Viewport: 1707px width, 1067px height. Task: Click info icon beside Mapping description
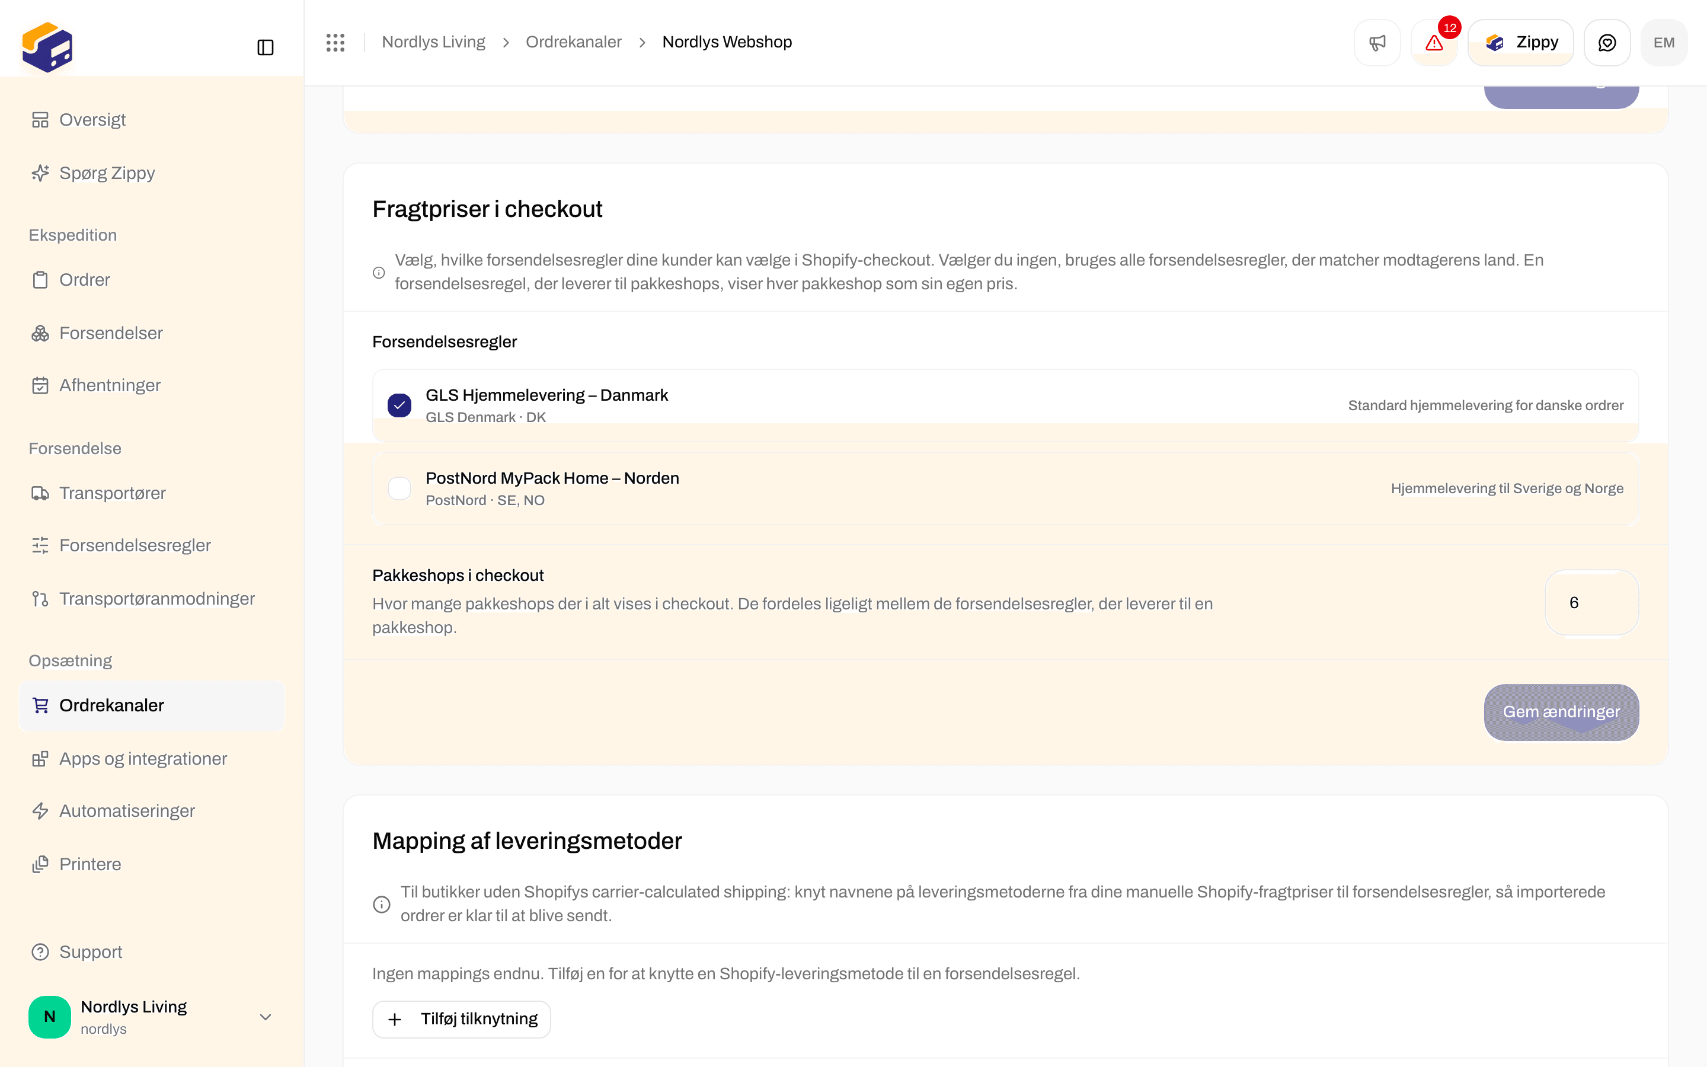pyautogui.click(x=382, y=904)
